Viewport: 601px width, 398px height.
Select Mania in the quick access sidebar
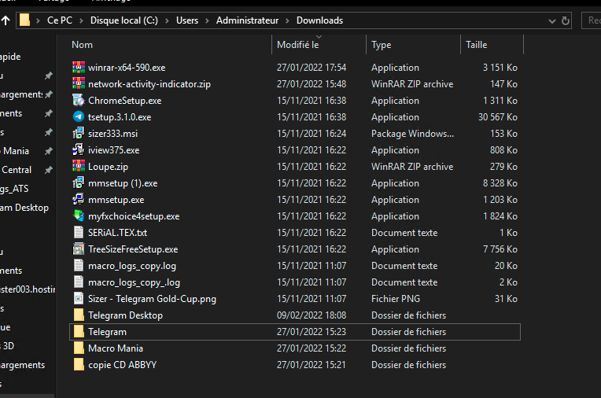click(x=16, y=151)
